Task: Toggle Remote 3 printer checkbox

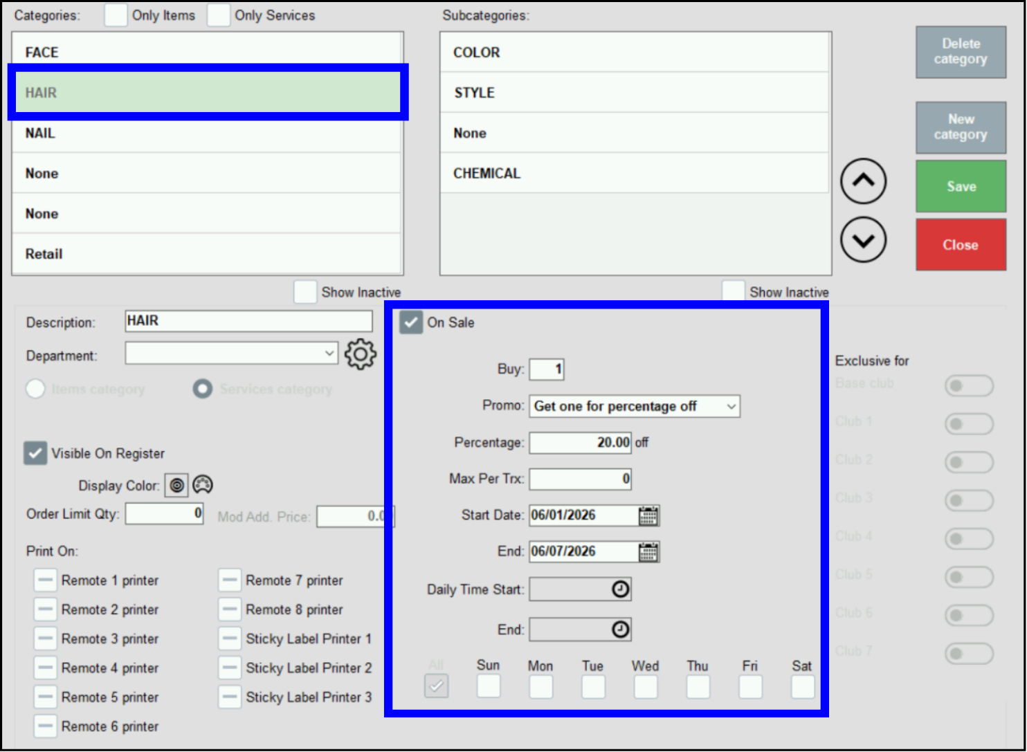Action: click(46, 639)
